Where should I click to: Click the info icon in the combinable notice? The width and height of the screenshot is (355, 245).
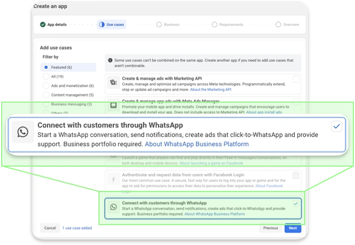pos(110,60)
